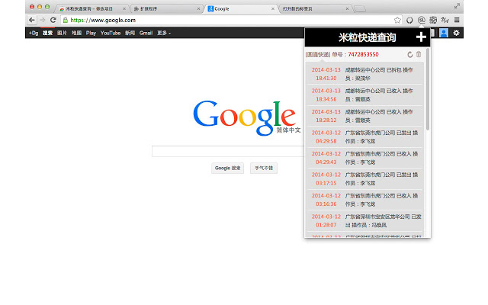Viewport: 488px width, 305px height.
Task: Reload the current page
Action: pyautogui.click(x=53, y=21)
